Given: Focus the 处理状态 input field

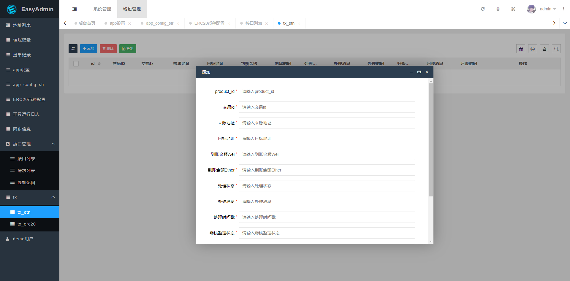Looking at the screenshot, I should point(327,186).
